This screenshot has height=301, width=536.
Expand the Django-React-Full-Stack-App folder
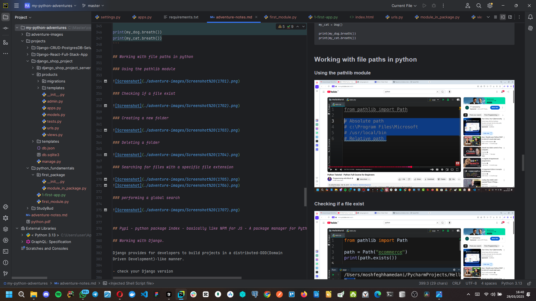coord(28,54)
